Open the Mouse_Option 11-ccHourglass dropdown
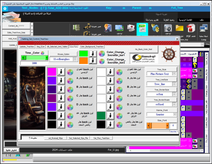212x164 pixels. click(x=75, y=59)
